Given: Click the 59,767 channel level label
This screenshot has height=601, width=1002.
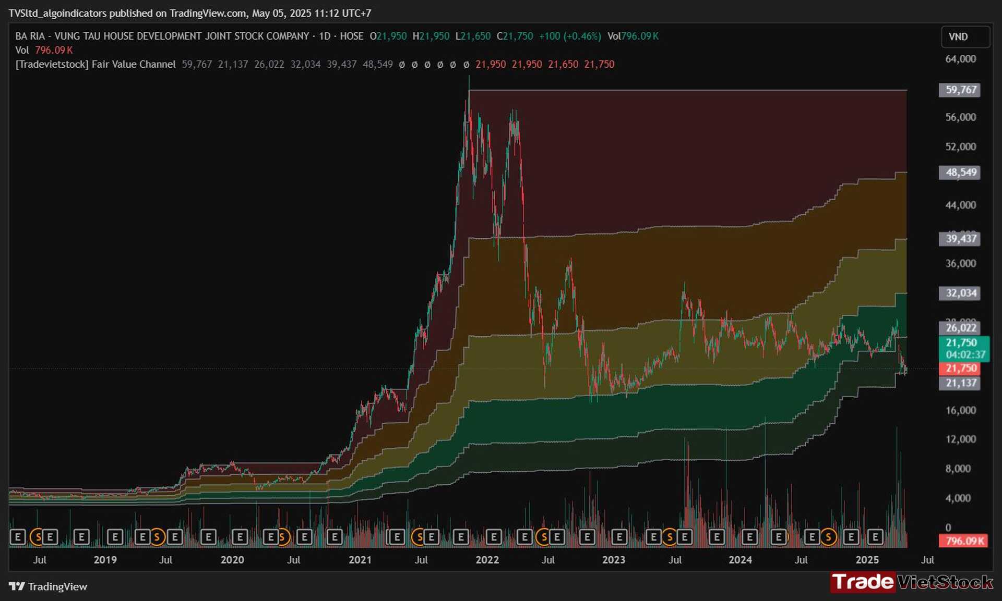Looking at the screenshot, I should click(960, 90).
